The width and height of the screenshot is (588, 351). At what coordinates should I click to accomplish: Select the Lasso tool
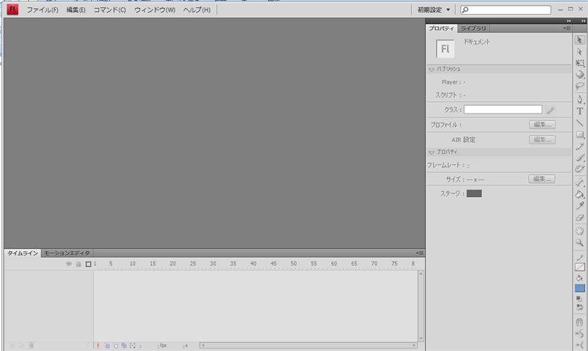coord(580,86)
